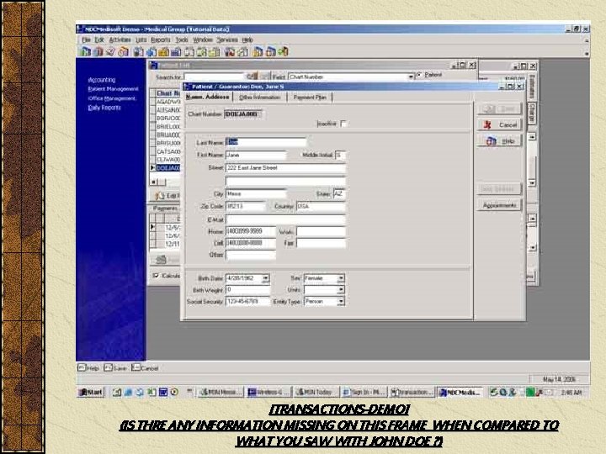606x454 pixels.
Task: Click the Appointments button
Action: pyautogui.click(x=500, y=205)
